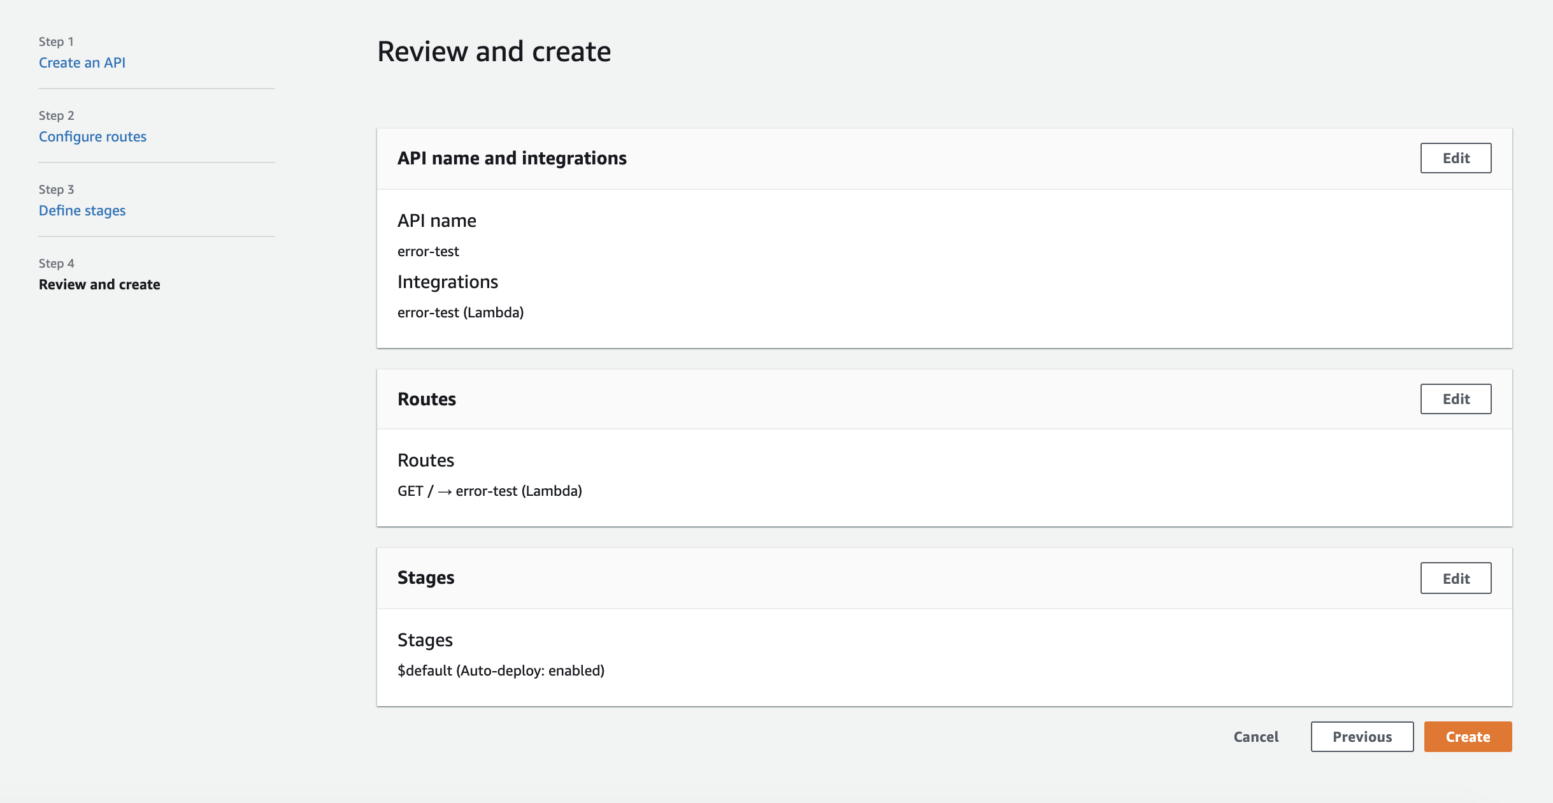Navigate to Define stages step
This screenshot has width=1553, height=803.
pos(82,210)
